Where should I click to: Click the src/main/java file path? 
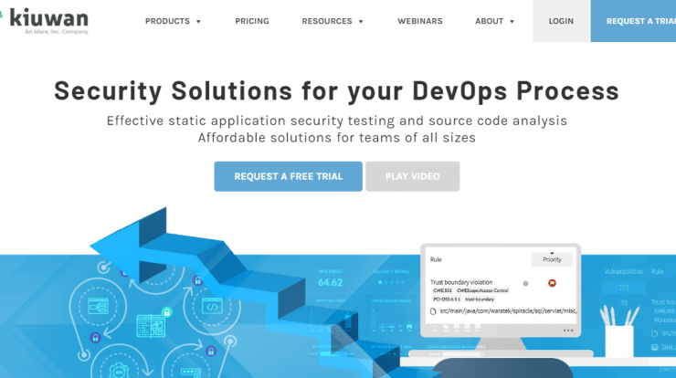(x=508, y=310)
